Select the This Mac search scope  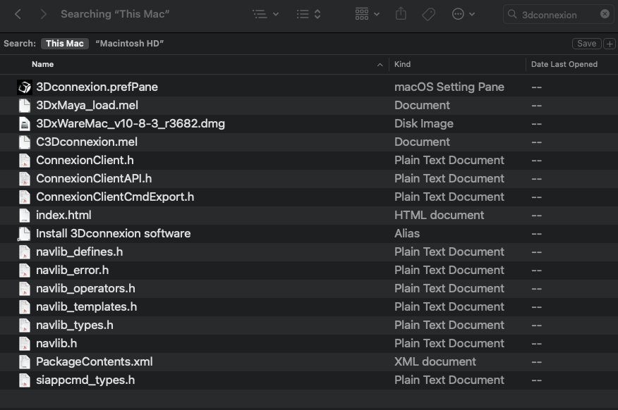tap(65, 44)
